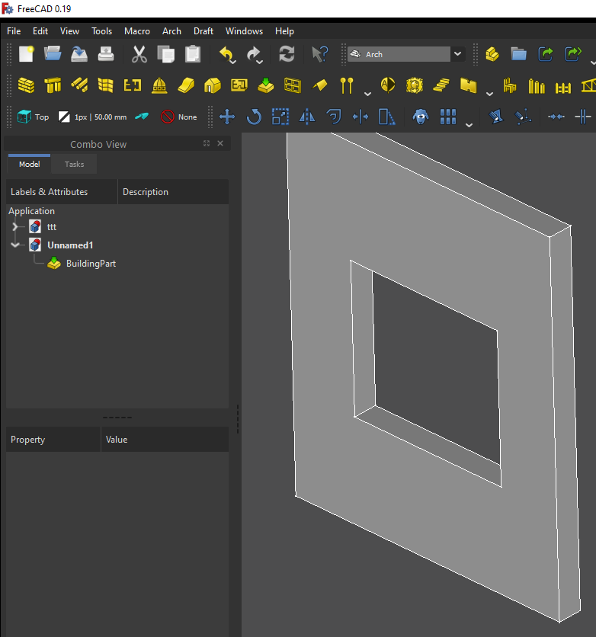Click the Cut scissors icon
Image resolution: width=596 pixels, height=637 pixels.
click(x=139, y=54)
